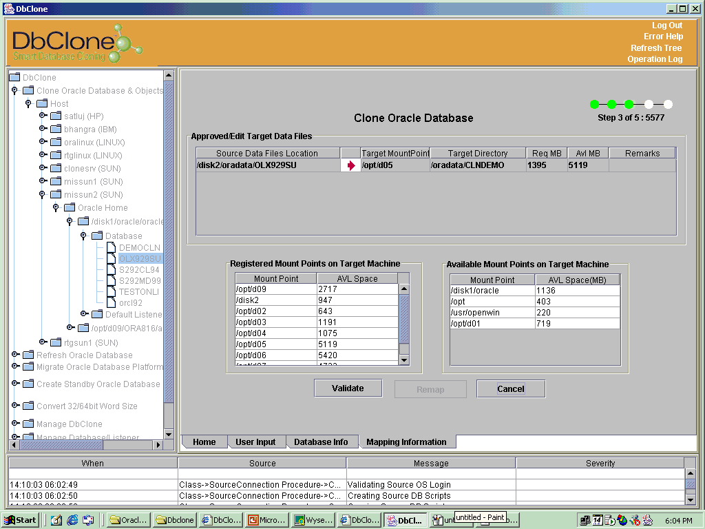Expand the rtglinux (LINUX) host node
The height and width of the screenshot is (529, 705).
(43, 155)
